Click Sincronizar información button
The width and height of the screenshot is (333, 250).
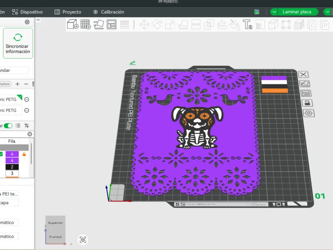tap(18, 43)
